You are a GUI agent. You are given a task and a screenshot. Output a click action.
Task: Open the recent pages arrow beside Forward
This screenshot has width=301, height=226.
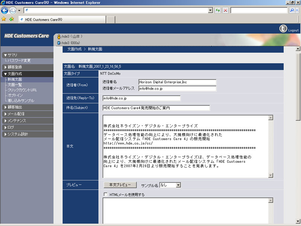point(19,11)
